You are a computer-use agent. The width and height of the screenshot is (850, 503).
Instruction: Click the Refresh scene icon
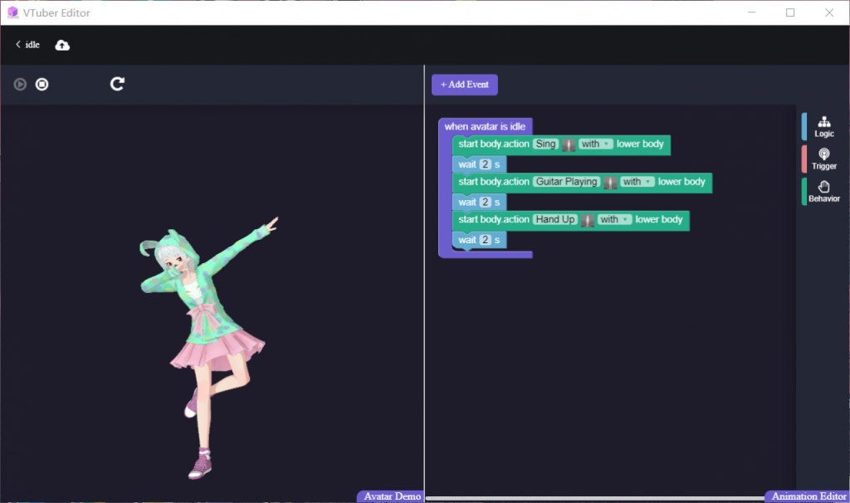tap(117, 83)
